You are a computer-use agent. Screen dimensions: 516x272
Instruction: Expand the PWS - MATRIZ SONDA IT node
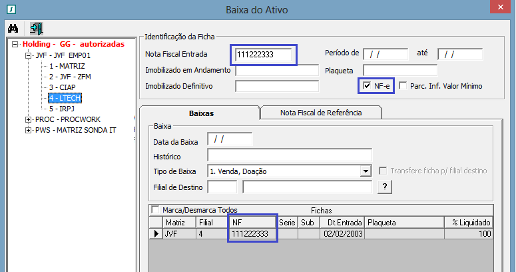(29, 130)
